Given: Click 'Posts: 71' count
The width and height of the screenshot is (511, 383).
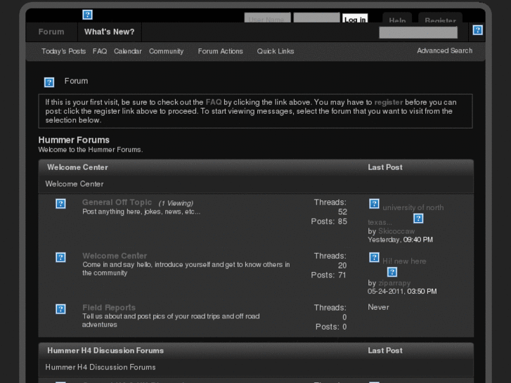Looking at the screenshot, I should tap(328, 275).
